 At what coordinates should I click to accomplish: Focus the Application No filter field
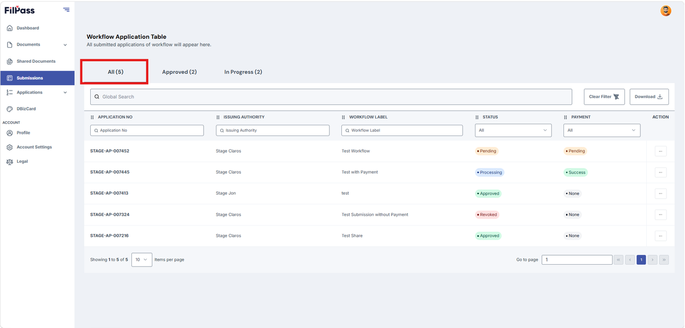pyautogui.click(x=147, y=130)
